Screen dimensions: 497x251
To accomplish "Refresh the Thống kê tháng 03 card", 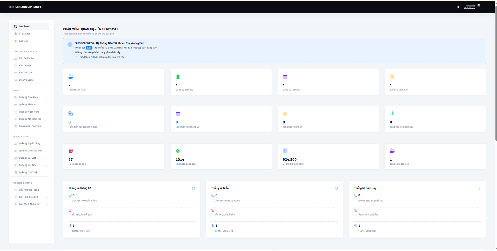I will tap(193, 188).
